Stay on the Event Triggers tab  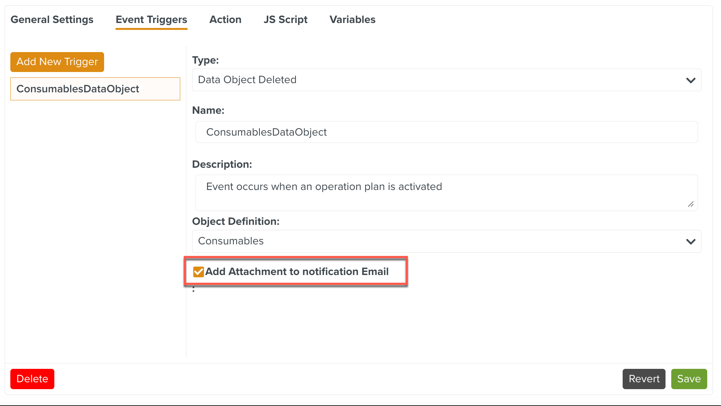[x=151, y=20]
